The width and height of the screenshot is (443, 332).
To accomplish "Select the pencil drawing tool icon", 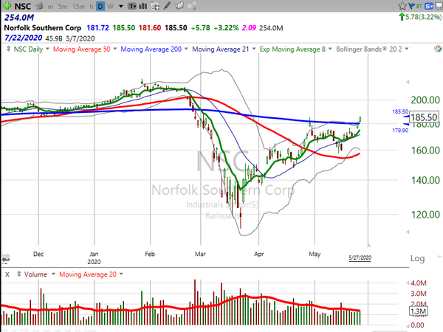I will [166, 5].
